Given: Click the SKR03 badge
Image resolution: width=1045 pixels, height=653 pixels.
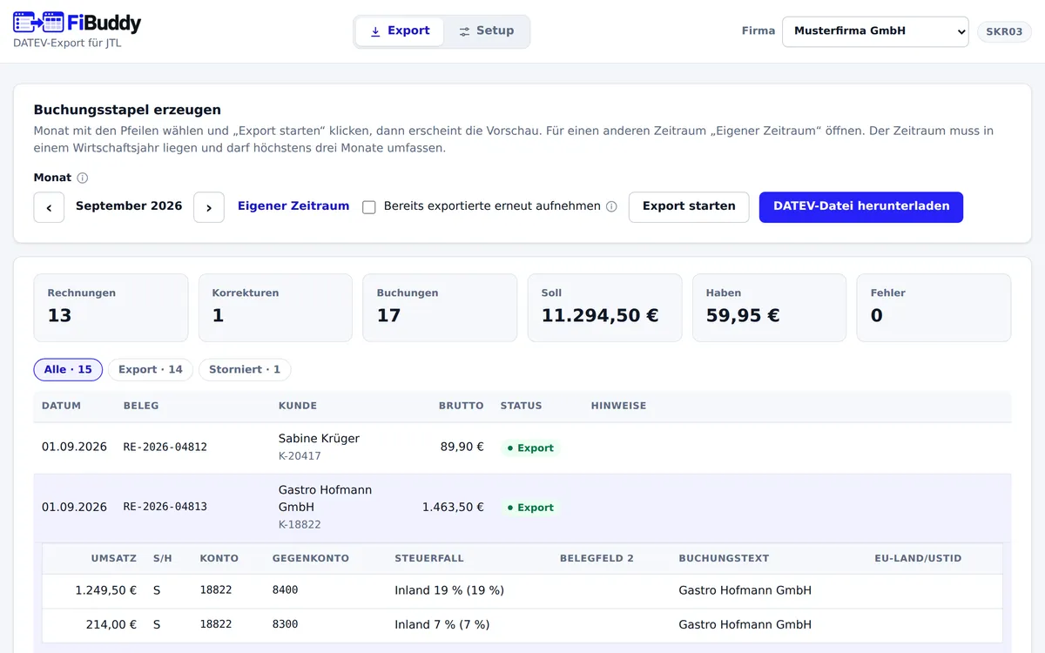Looking at the screenshot, I should [1004, 31].
